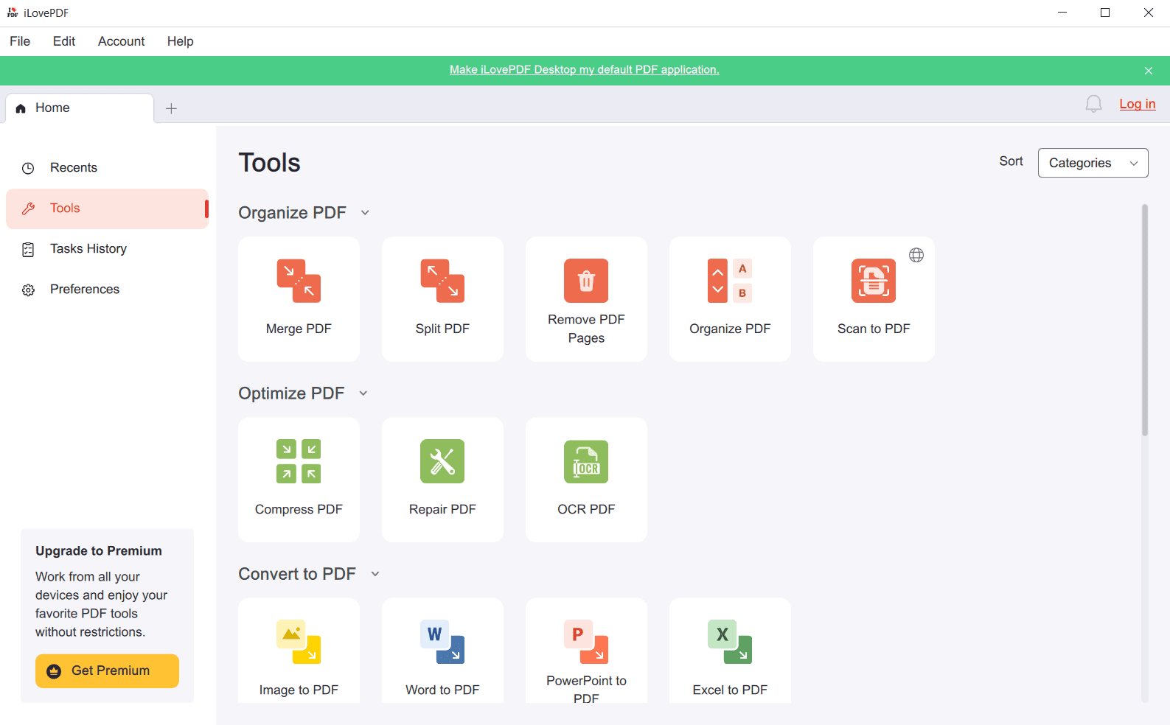Open the Compress PDF tool icon
1170x725 pixels.
(x=299, y=461)
